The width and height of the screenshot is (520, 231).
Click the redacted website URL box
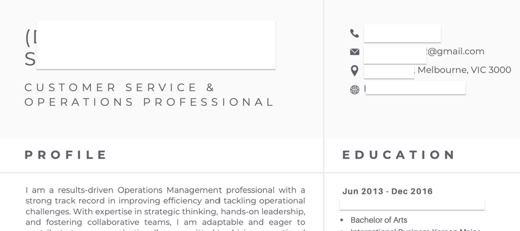[415, 88]
